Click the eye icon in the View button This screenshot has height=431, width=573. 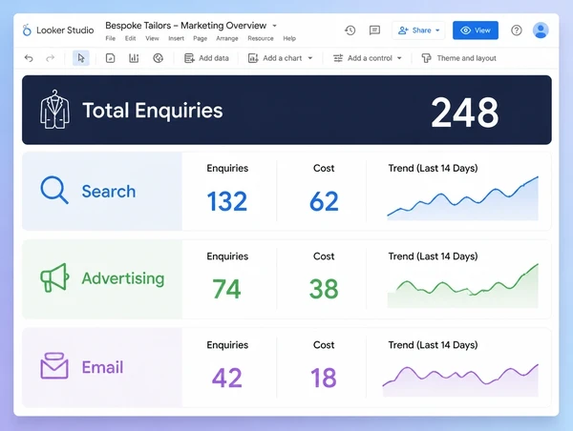pyautogui.click(x=465, y=31)
